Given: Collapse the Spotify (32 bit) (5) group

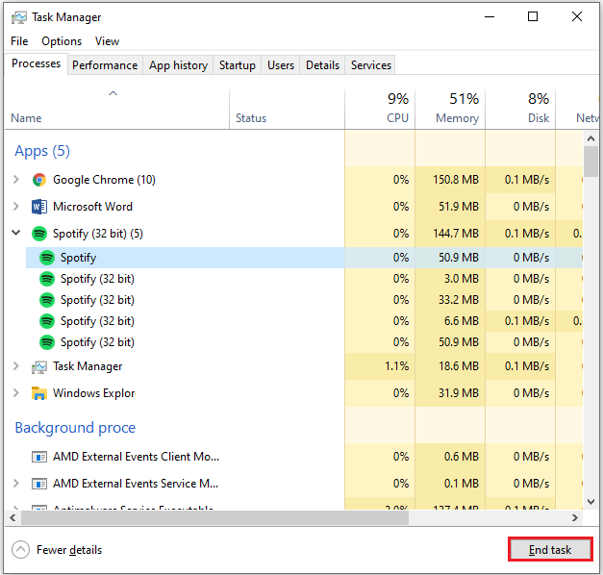Looking at the screenshot, I should [x=15, y=233].
